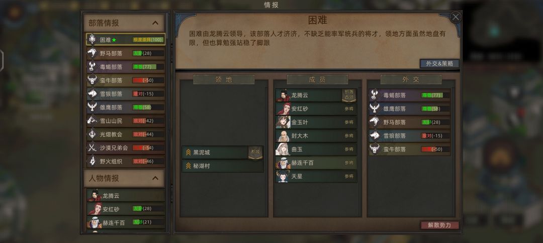This screenshot has width=543, height=243.
Task: Click the 蛮牛部落 bull emblem in left list
Action: pyautogui.click(x=92, y=80)
